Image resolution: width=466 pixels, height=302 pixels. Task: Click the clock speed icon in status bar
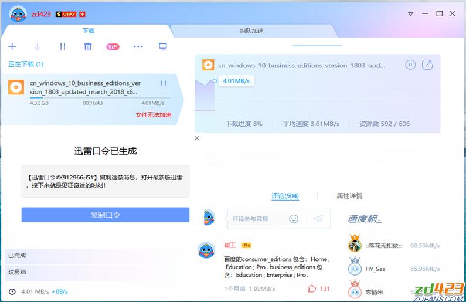pyautogui.click(x=12, y=291)
